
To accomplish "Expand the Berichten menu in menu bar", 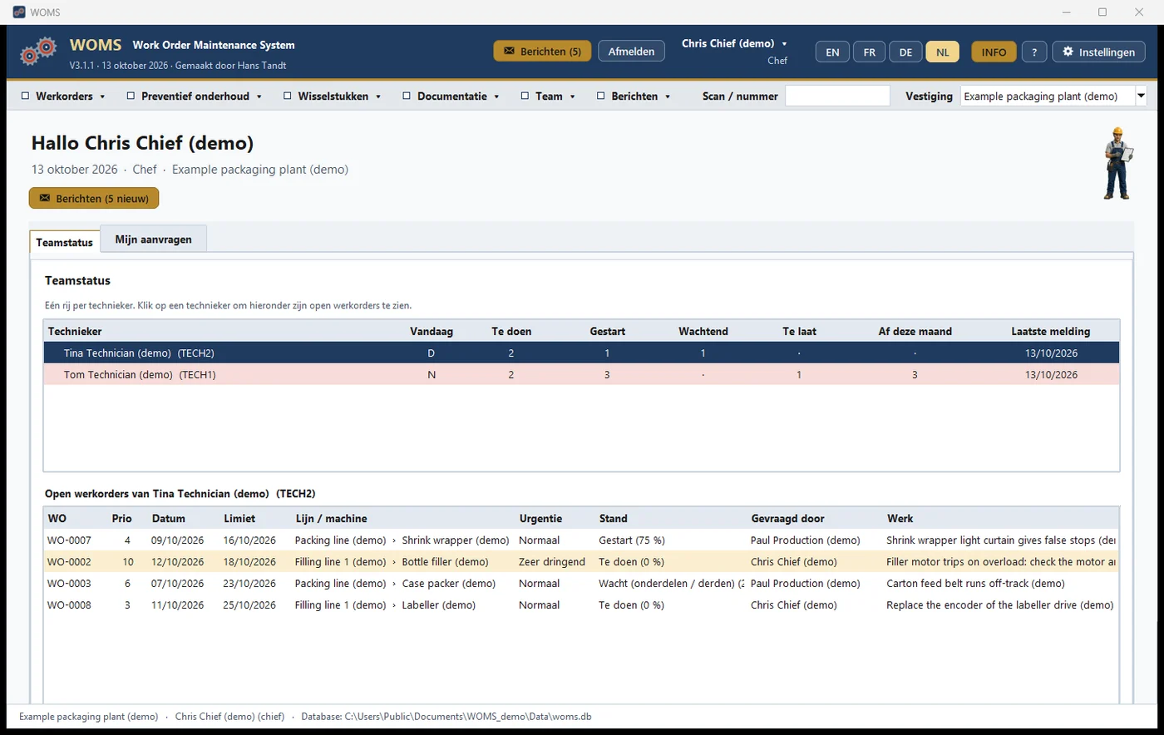I will pyautogui.click(x=634, y=96).
